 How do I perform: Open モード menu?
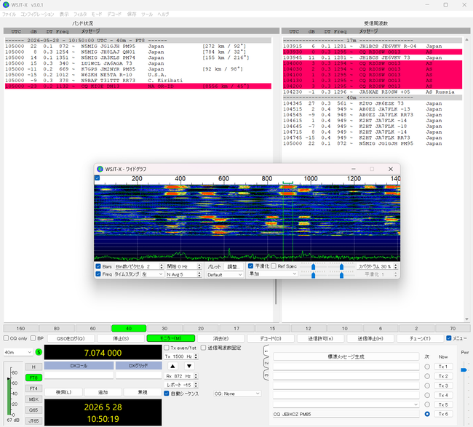point(97,14)
